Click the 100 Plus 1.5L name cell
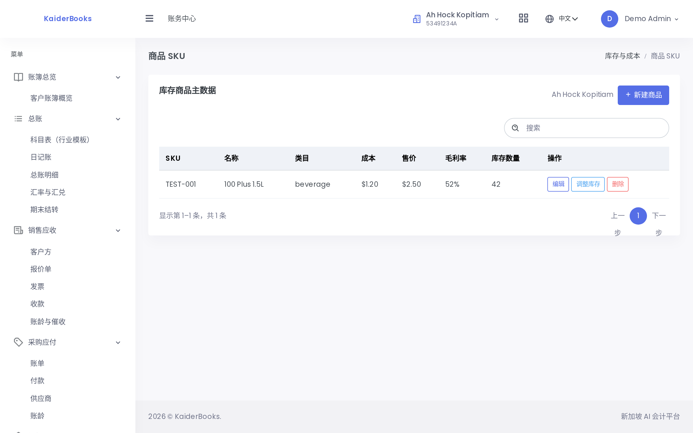 (244, 184)
